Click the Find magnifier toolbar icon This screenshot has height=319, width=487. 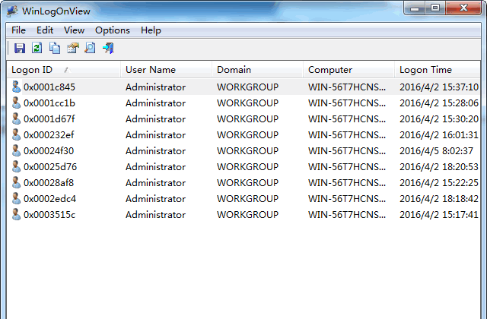click(90, 48)
